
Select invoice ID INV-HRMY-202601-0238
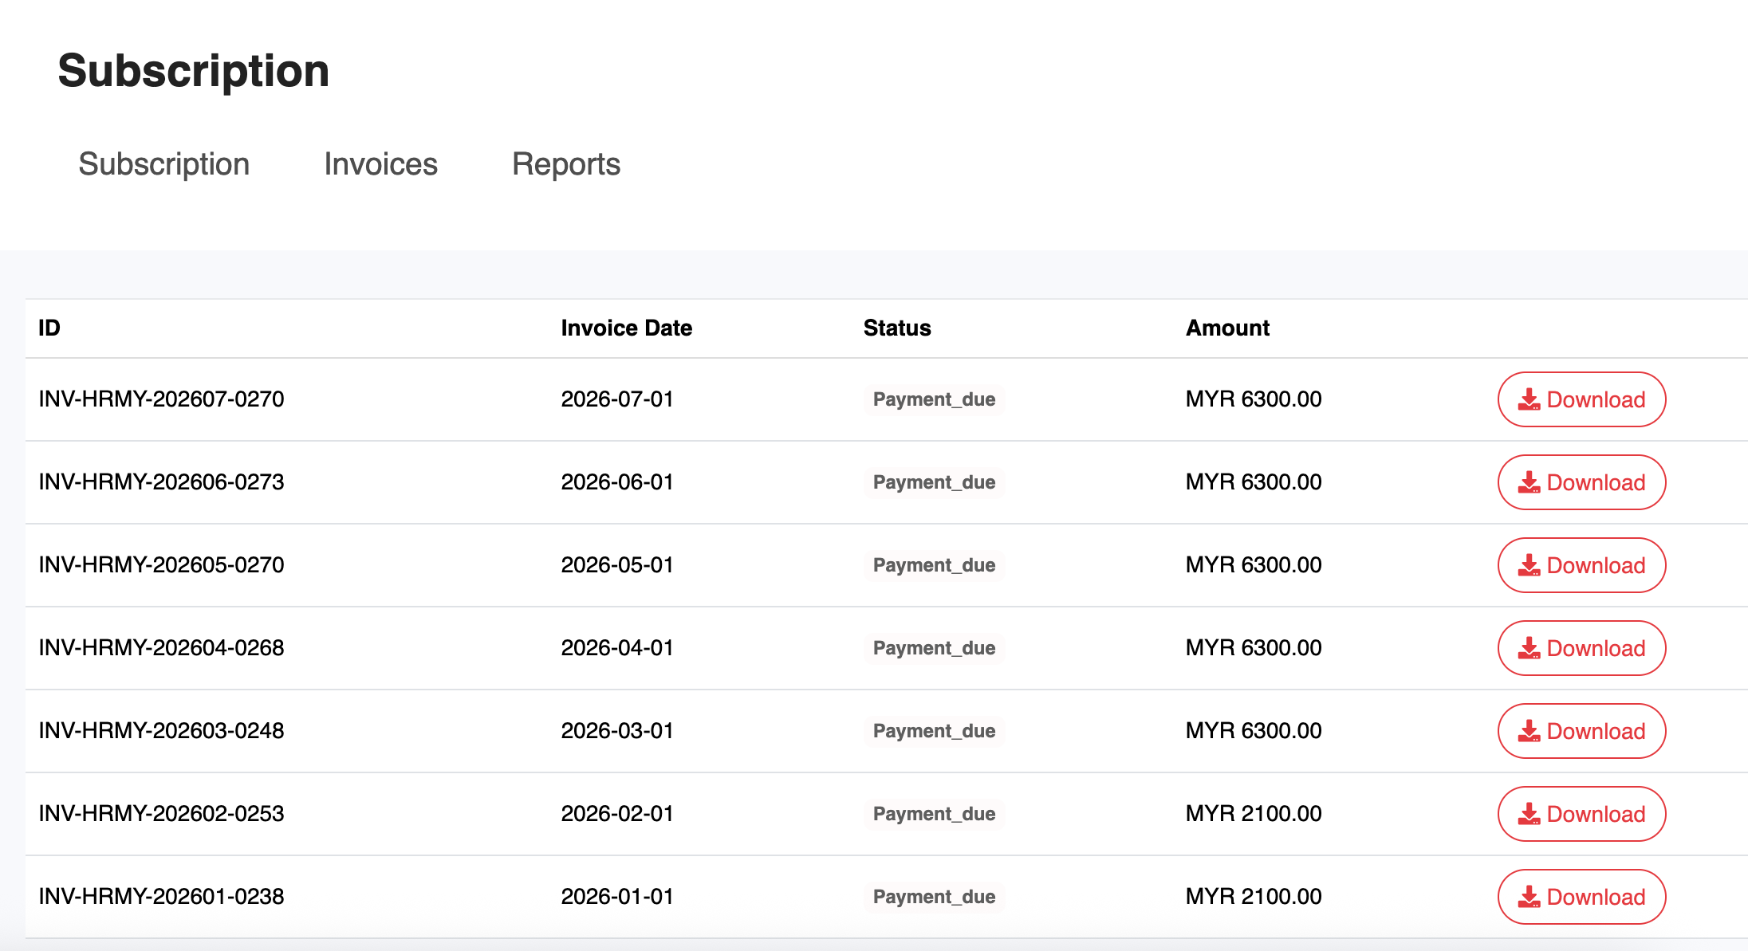point(161,897)
